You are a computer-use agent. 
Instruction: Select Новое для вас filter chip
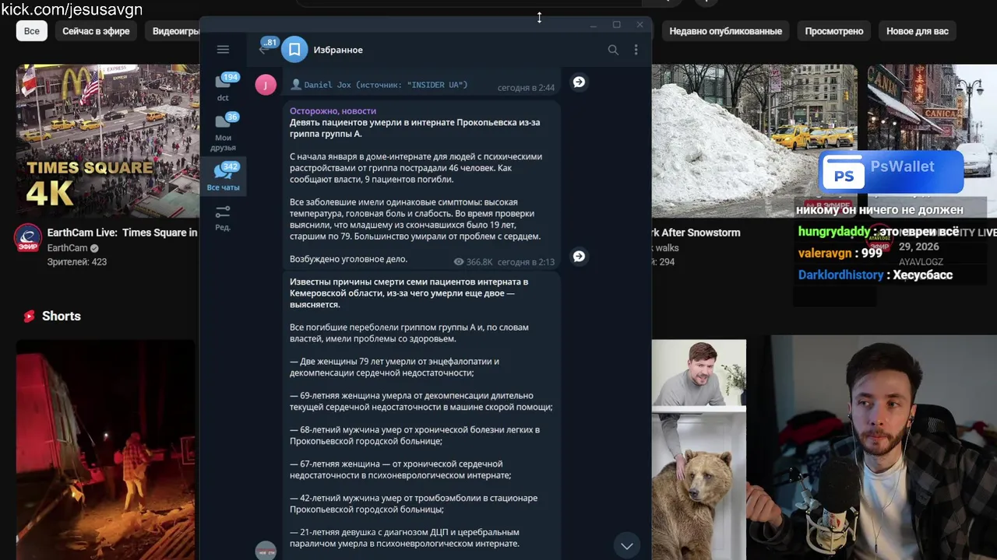coord(918,31)
